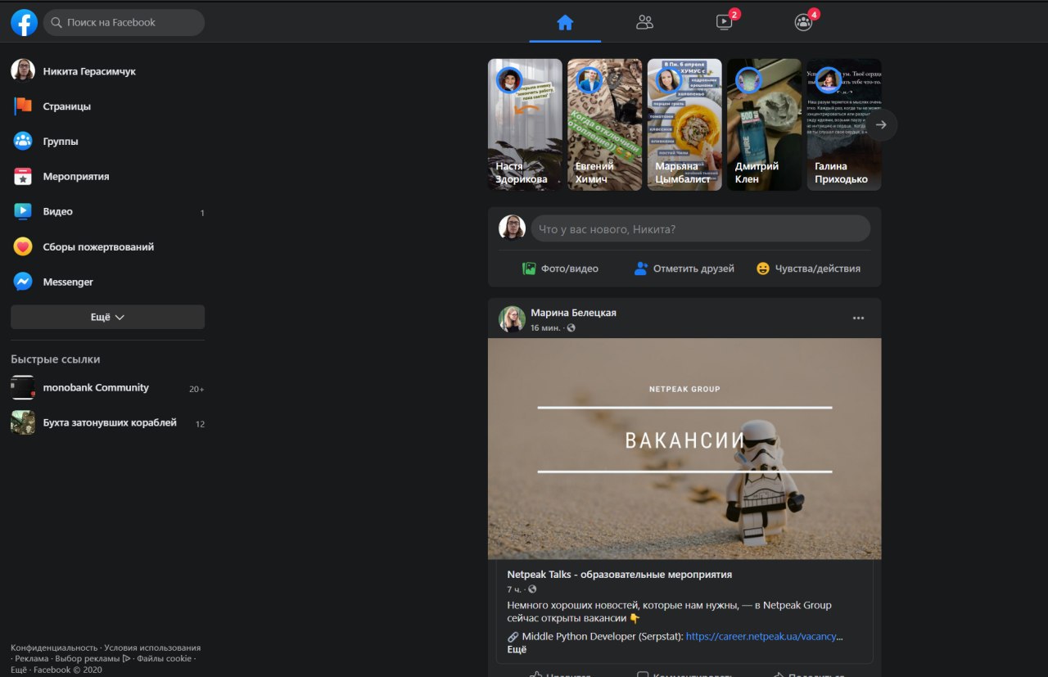Viewport: 1048px width, 677px height.
Task: Click the Страницы flag icon
Action: (x=23, y=106)
